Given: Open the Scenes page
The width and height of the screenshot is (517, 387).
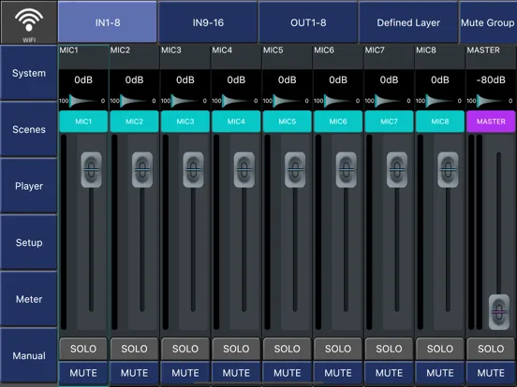Looking at the screenshot, I should (x=29, y=129).
